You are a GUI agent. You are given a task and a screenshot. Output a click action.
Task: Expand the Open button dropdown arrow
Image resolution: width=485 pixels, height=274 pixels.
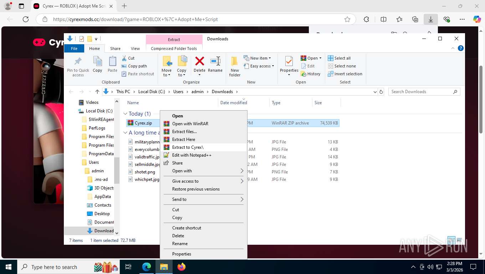click(320, 58)
